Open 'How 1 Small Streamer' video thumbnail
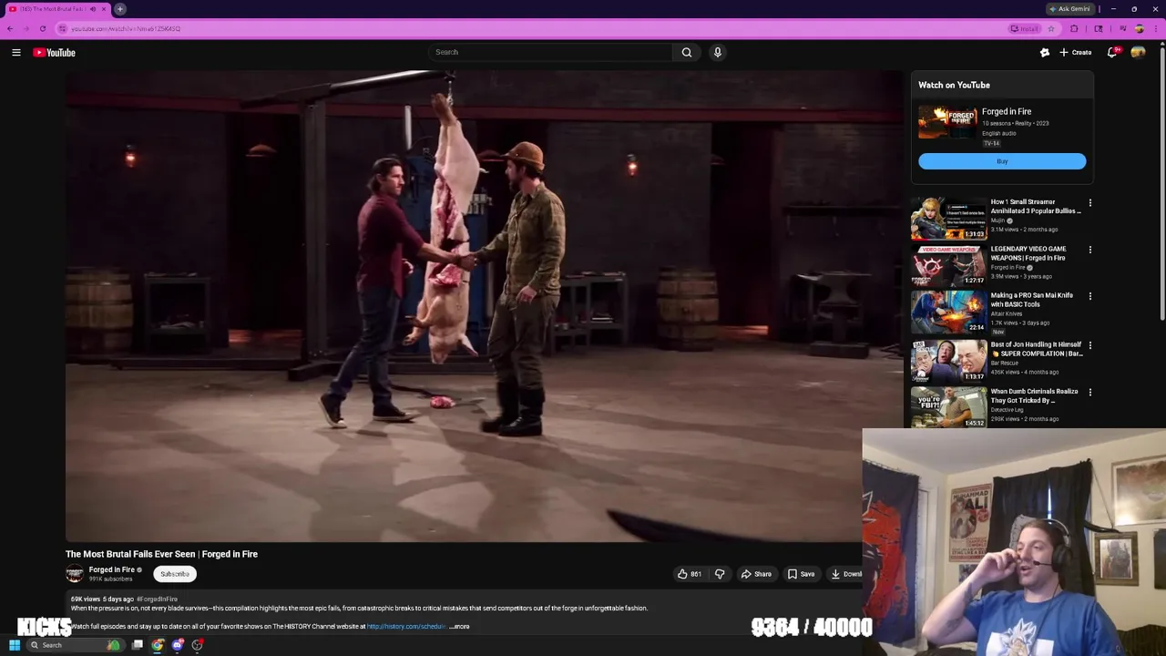 click(948, 219)
